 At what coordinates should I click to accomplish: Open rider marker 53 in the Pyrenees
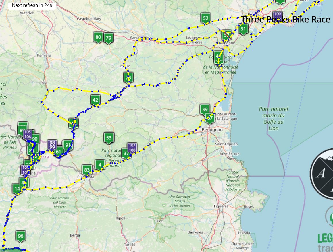coord(109,138)
